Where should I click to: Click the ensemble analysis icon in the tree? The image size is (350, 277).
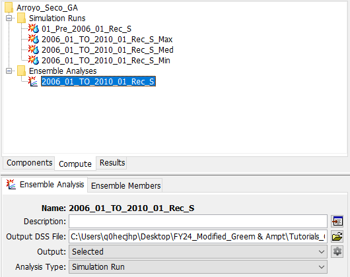click(33, 81)
